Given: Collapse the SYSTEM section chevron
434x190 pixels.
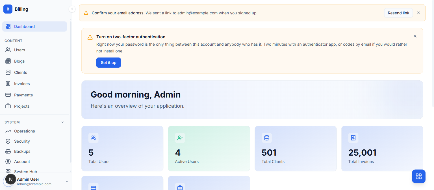Looking at the screenshot, I should pos(63,122).
